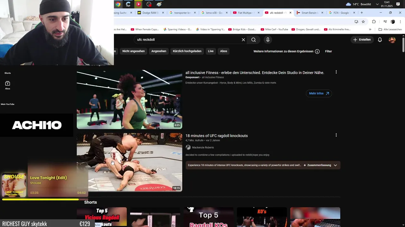Screen dimensions: 405x227
Task: Bookmark this page with the star icon
Action: pos(363,21)
